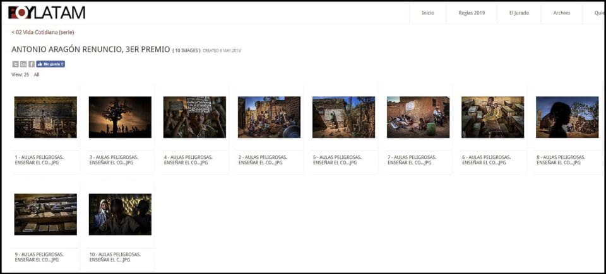Click caption '7 - AULAS PELIGROSAS'
Screen dimensions: 606x274
412,160
